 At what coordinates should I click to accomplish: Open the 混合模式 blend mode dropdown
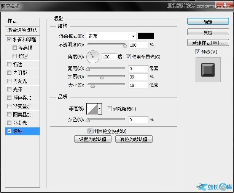111,36
